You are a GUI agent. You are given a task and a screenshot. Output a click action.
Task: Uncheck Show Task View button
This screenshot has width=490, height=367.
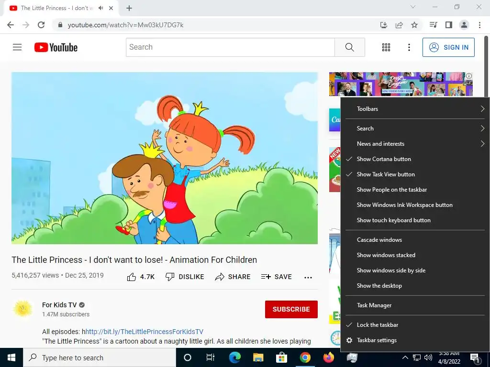415,174
